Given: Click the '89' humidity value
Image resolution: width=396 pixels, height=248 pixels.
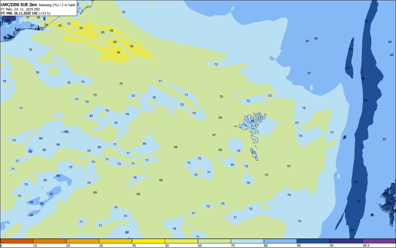Looking at the screenshot, I should click(390, 42).
